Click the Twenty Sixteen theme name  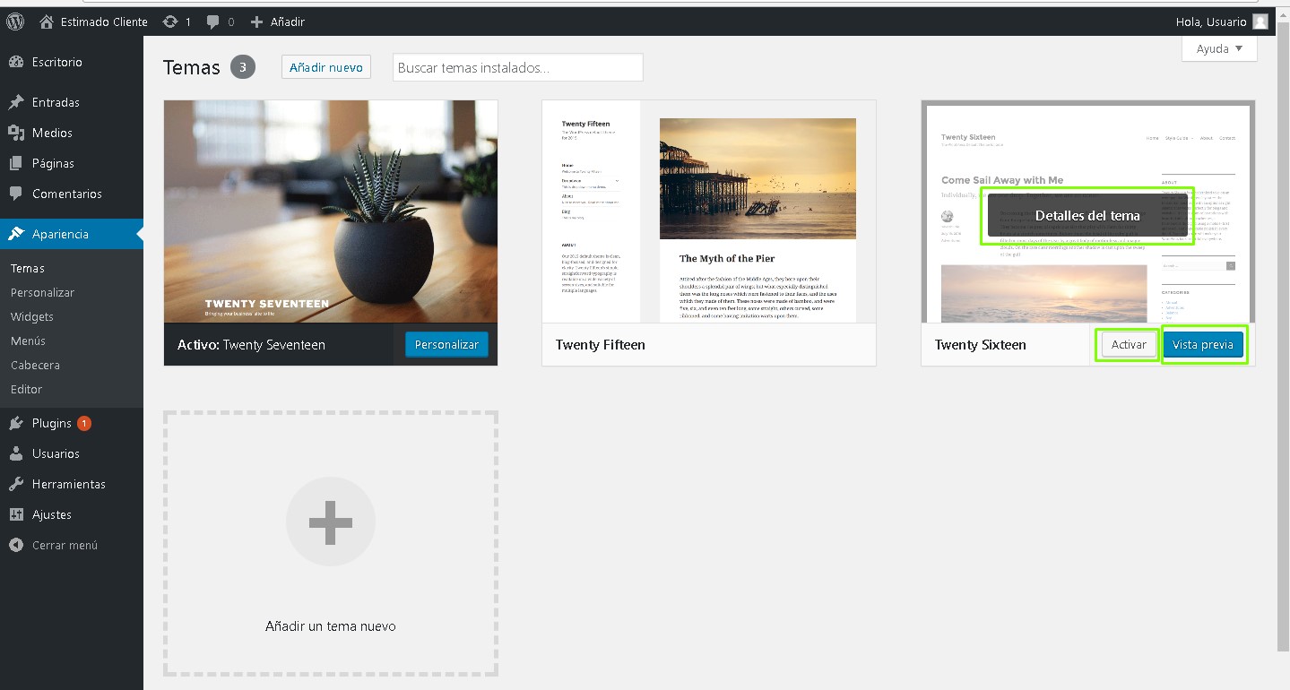(x=981, y=345)
